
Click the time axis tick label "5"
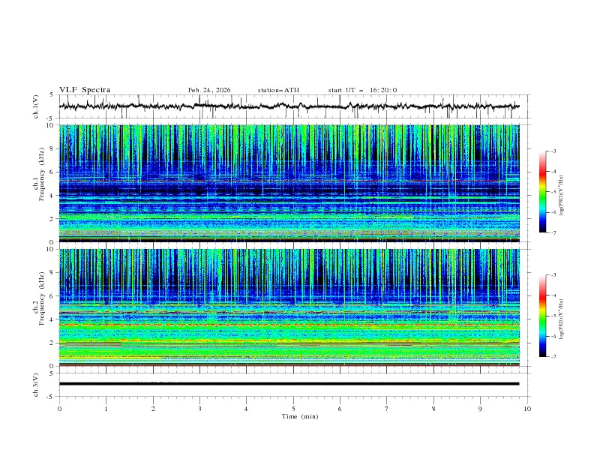pyautogui.click(x=293, y=409)
